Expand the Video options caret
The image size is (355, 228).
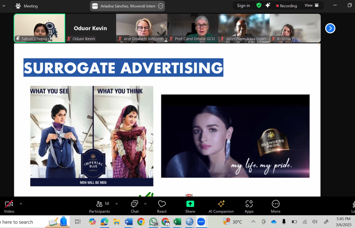pyautogui.click(x=21, y=203)
